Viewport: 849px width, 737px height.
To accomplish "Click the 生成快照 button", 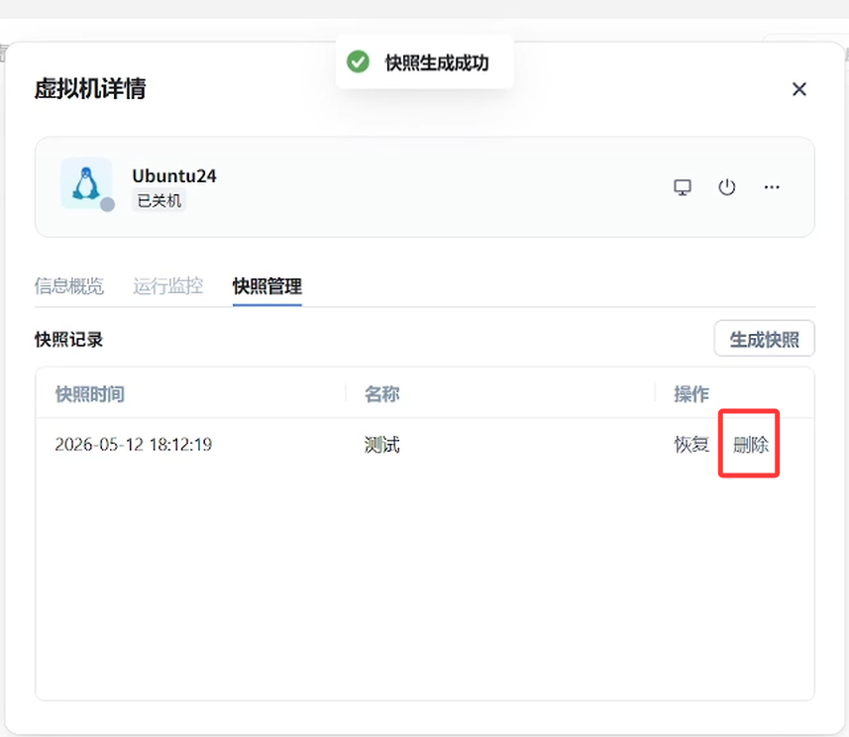I will click(x=764, y=339).
